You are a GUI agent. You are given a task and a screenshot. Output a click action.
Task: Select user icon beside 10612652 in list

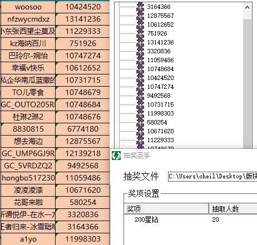coord(140,24)
